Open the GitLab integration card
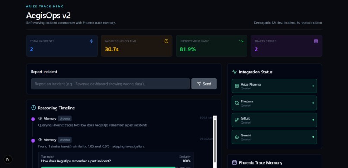The height and width of the screenshot is (168, 348). [x=274, y=120]
